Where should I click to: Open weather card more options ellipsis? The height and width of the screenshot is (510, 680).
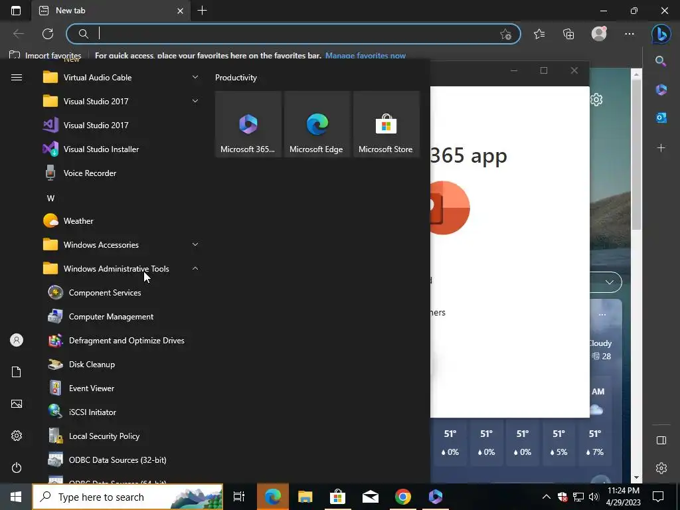[602, 314]
